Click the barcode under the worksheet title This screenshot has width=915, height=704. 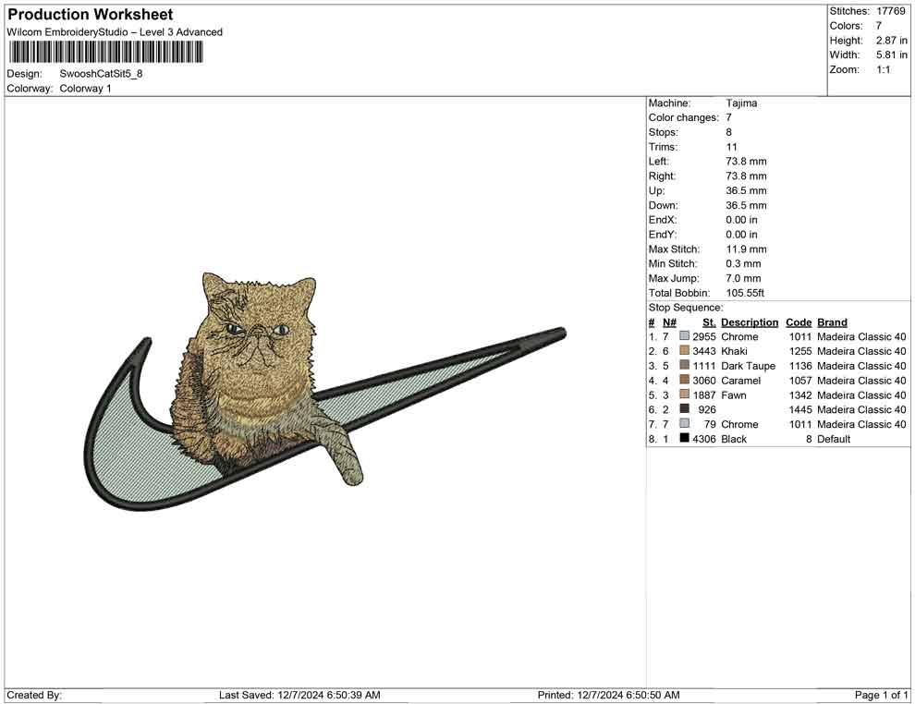105,53
